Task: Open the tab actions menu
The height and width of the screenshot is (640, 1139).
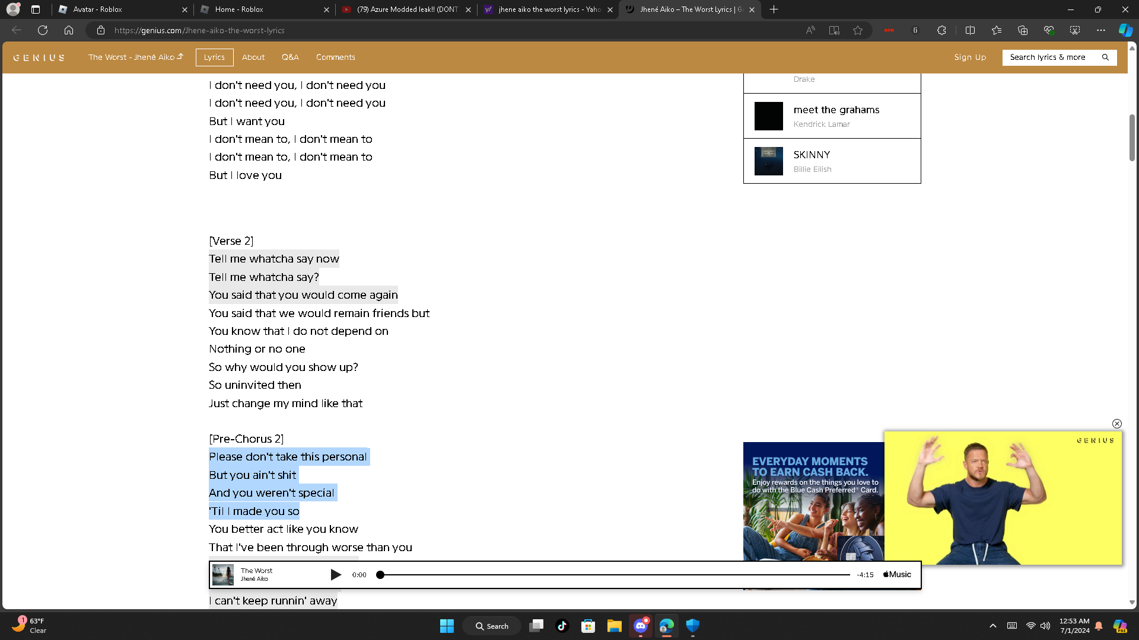Action: pyautogui.click(x=36, y=9)
